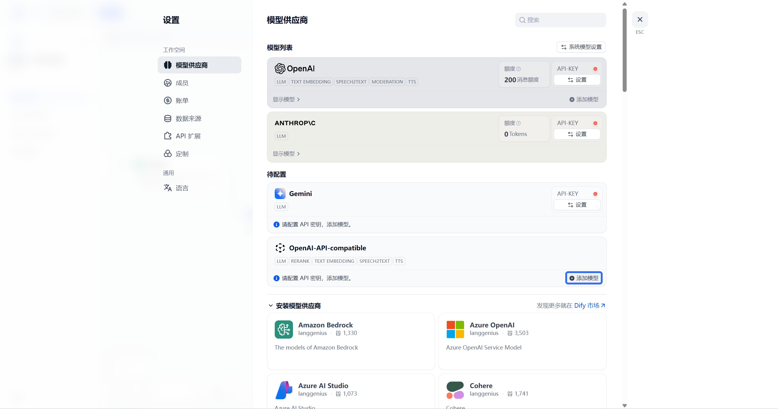Click the Azure AI Studio icon
The height and width of the screenshot is (409, 778).
coord(284,390)
